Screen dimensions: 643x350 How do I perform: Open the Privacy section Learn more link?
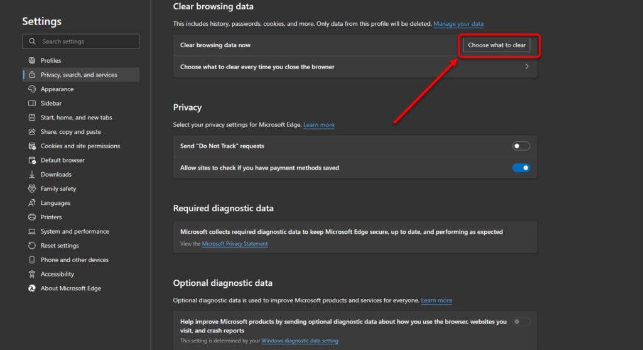coord(318,125)
